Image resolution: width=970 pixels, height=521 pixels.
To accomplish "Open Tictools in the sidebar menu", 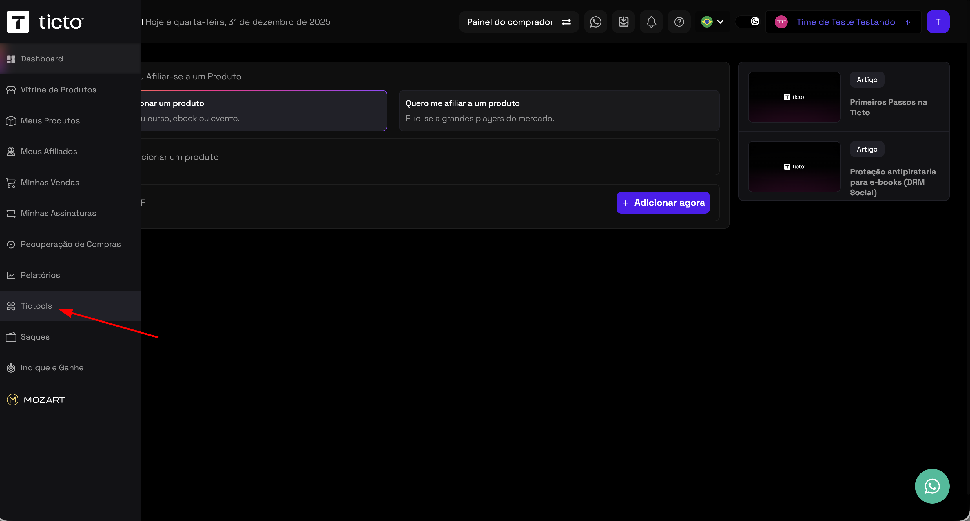I will 36,306.
